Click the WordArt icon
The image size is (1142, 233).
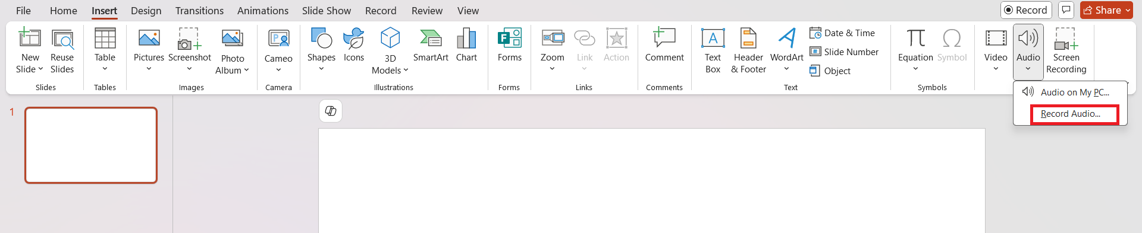click(x=787, y=38)
